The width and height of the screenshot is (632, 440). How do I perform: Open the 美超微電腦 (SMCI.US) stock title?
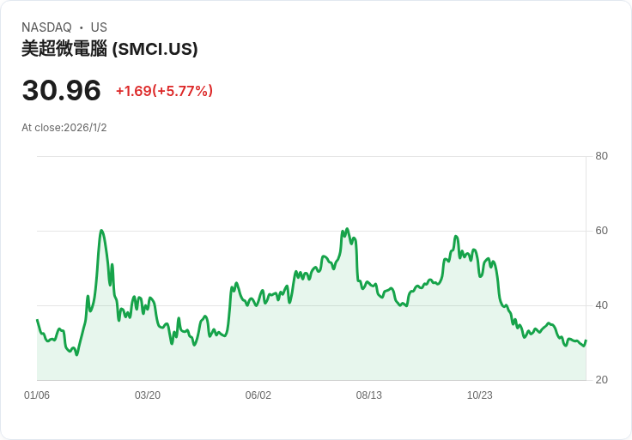(110, 50)
